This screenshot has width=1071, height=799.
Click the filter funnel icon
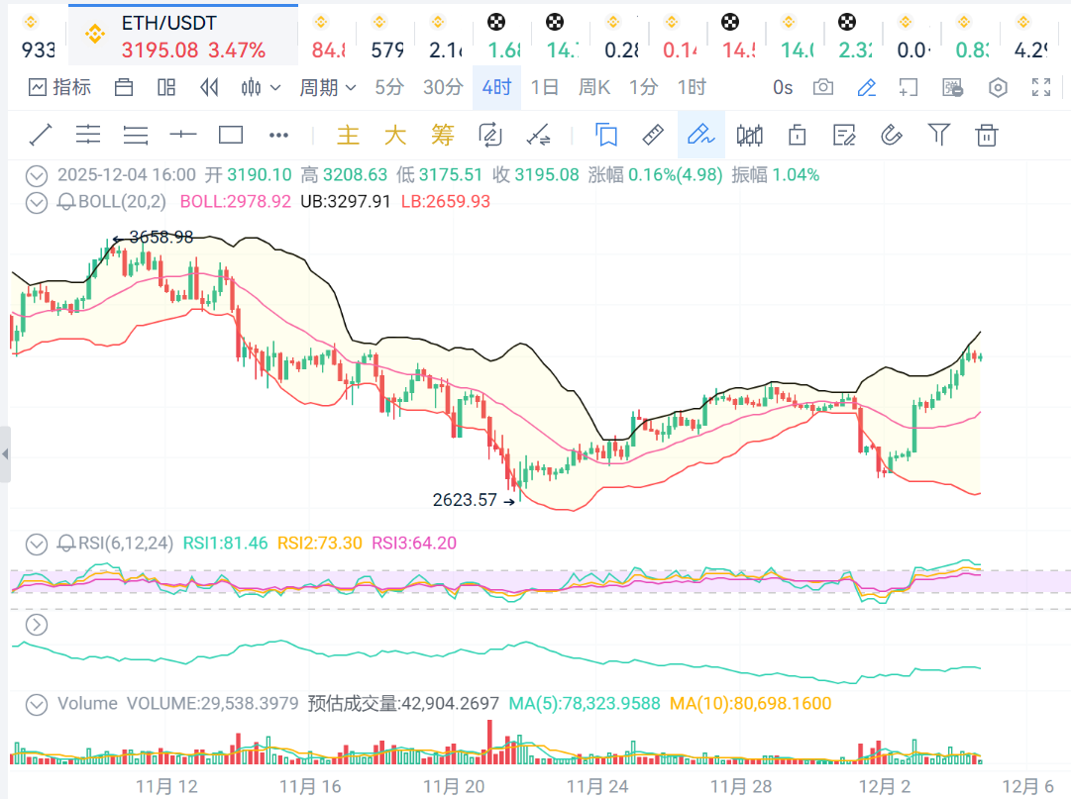pyautogui.click(x=938, y=135)
